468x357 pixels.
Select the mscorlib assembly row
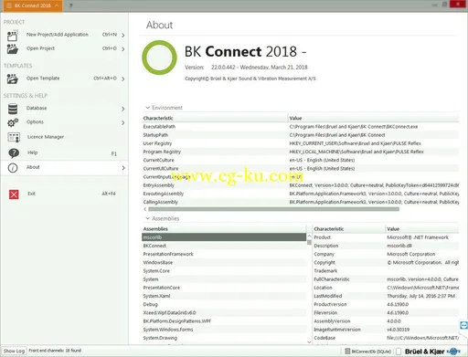[224, 237]
